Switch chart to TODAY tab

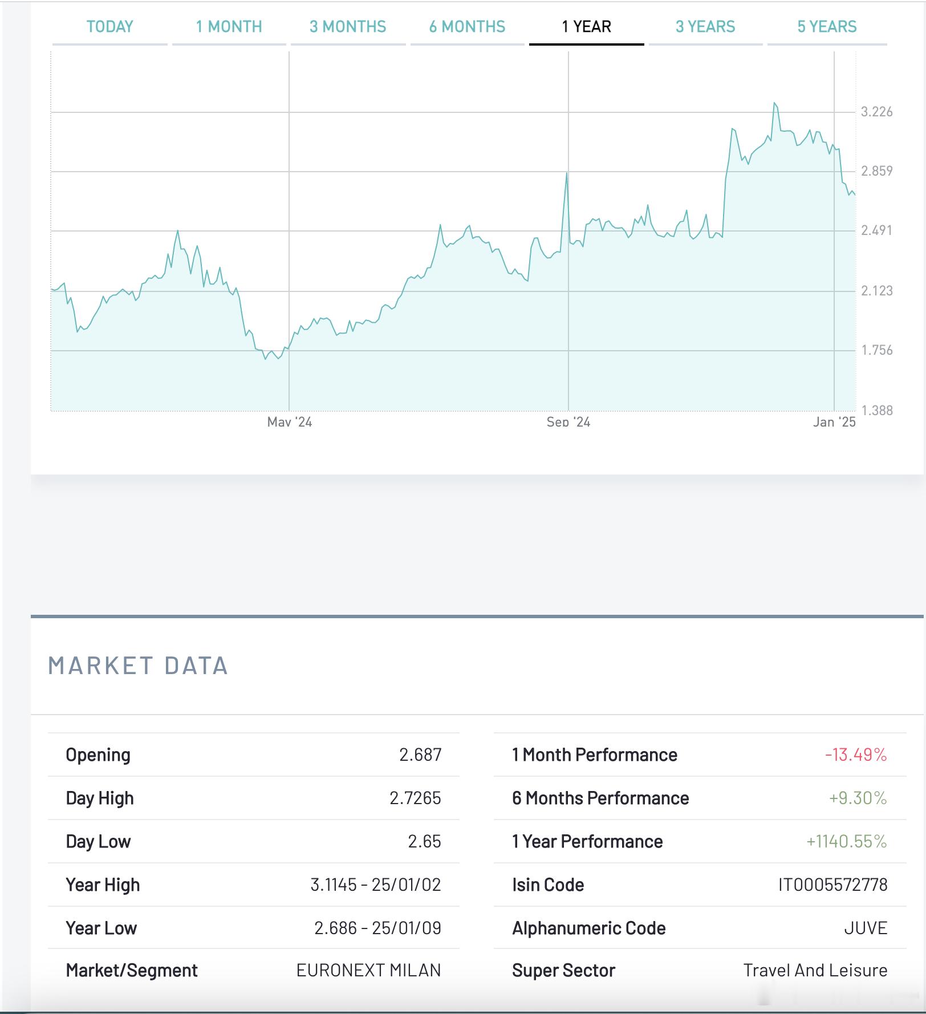(109, 27)
